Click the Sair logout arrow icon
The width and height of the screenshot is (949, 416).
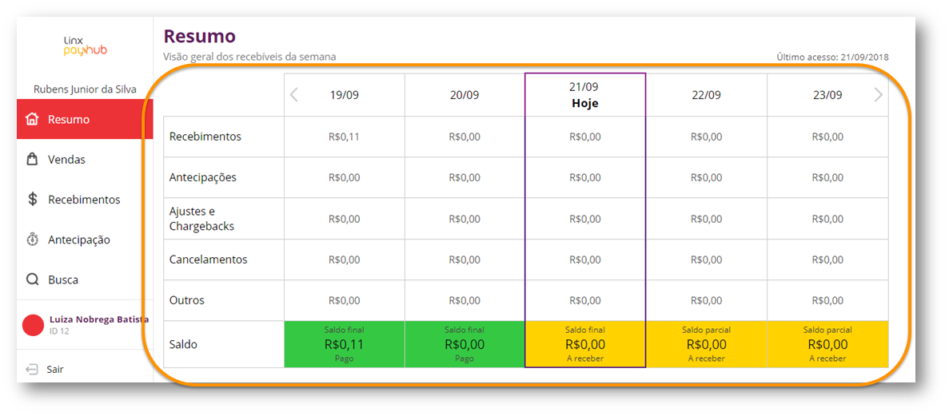(32, 369)
